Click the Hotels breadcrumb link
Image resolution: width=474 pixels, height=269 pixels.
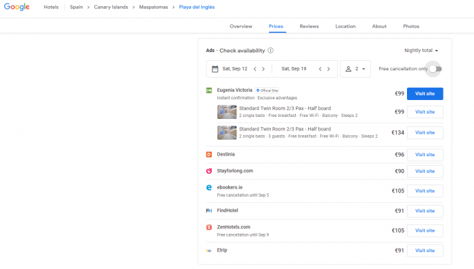pos(51,7)
